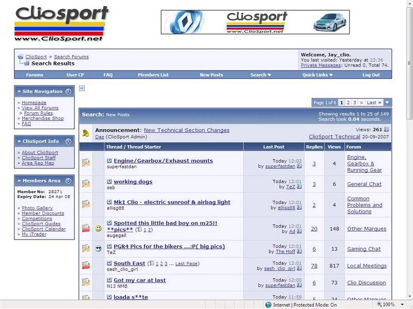The height and width of the screenshot is (309, 413).
Task: Collapse the sidebar with the double-arrow icon
Action: tap(82, 88)
